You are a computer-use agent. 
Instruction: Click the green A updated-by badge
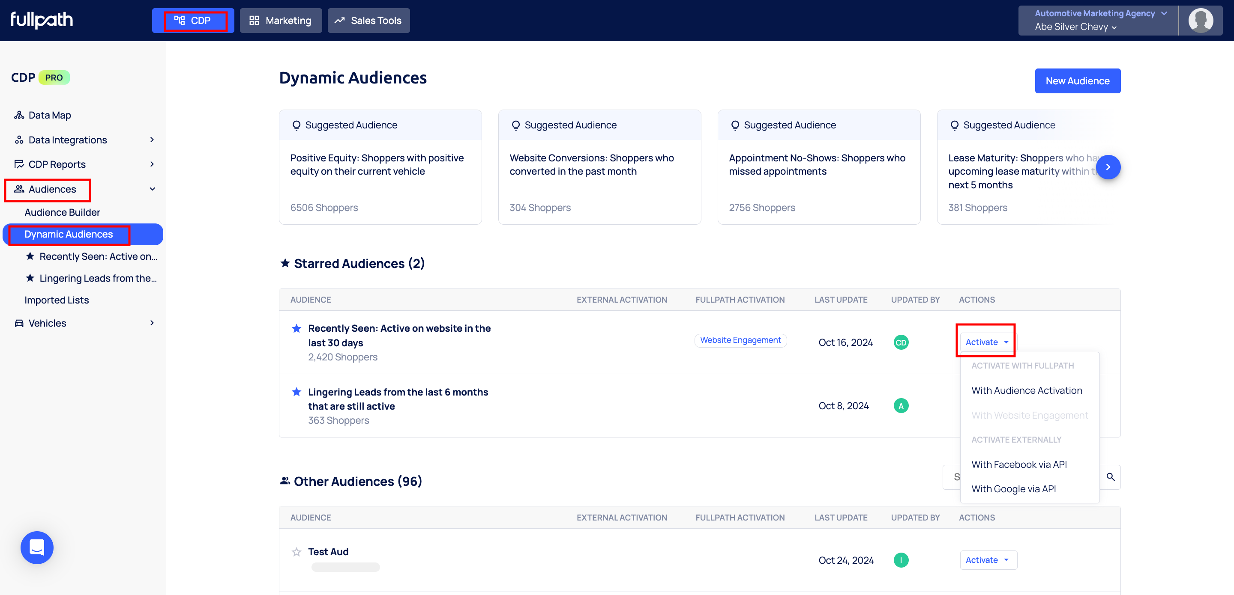tap(901, 406)
